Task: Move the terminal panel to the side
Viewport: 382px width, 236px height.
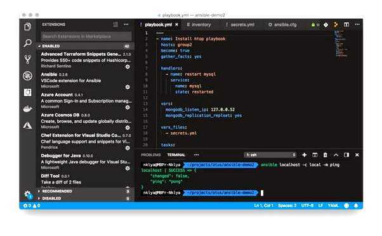Action: (x=346, y=155)
